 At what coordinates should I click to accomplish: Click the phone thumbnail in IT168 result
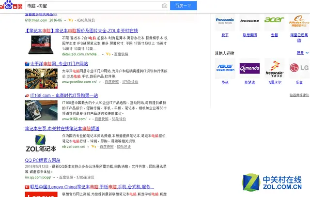[x=41, y=110]
